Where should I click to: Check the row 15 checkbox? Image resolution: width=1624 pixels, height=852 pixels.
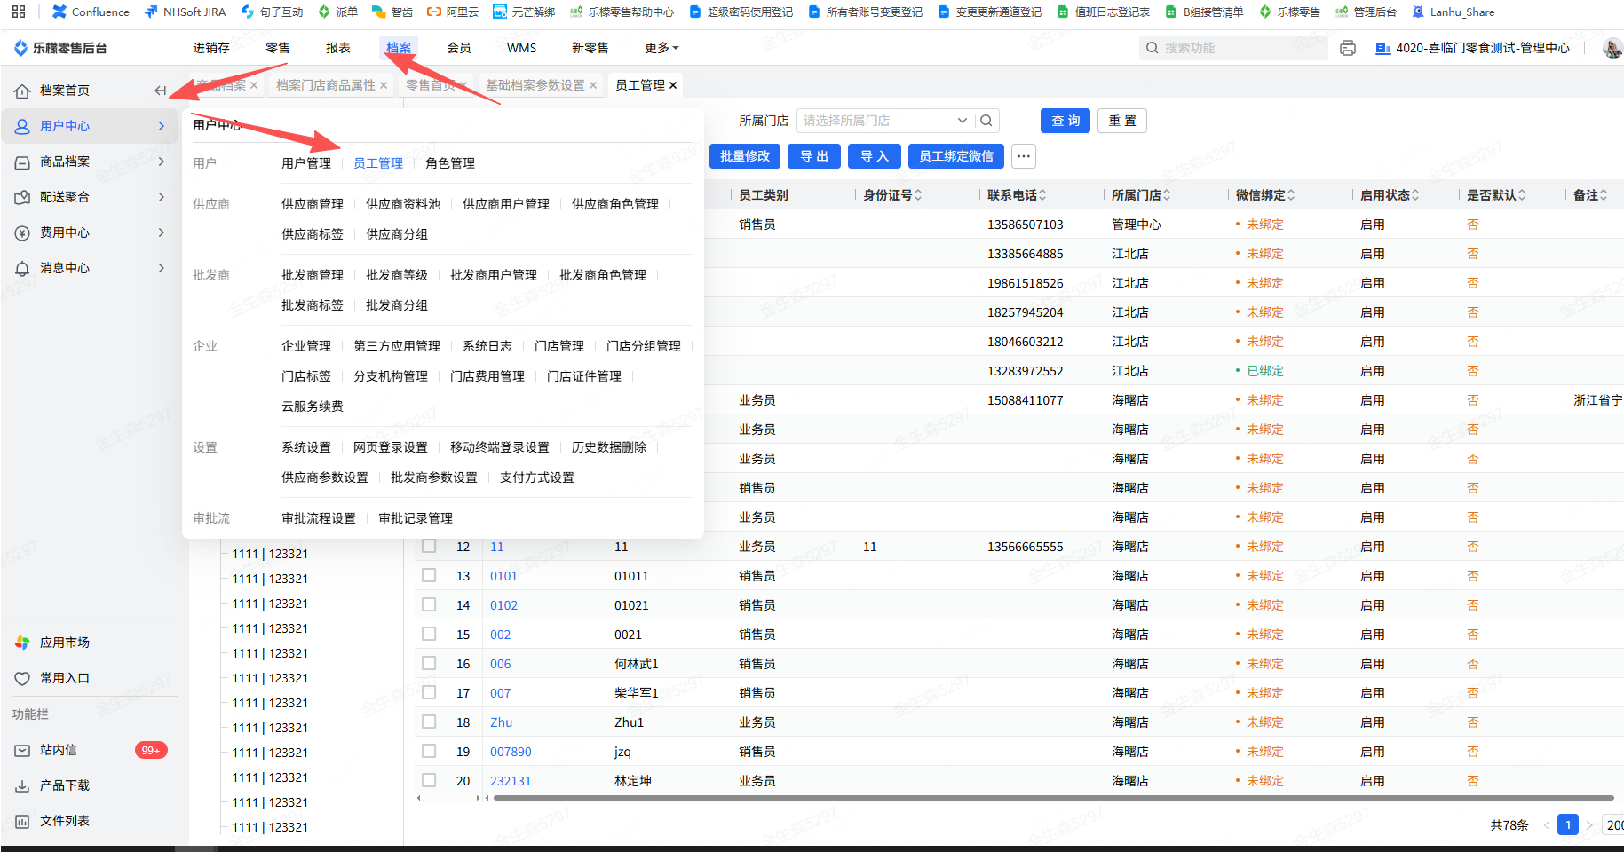click(x=429, y=634)
